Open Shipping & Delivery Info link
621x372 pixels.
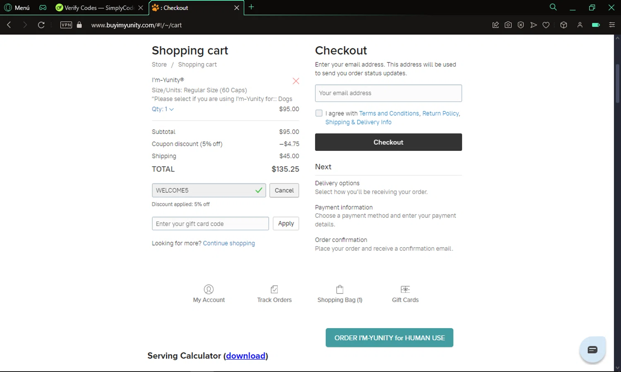tap(358, 122)
